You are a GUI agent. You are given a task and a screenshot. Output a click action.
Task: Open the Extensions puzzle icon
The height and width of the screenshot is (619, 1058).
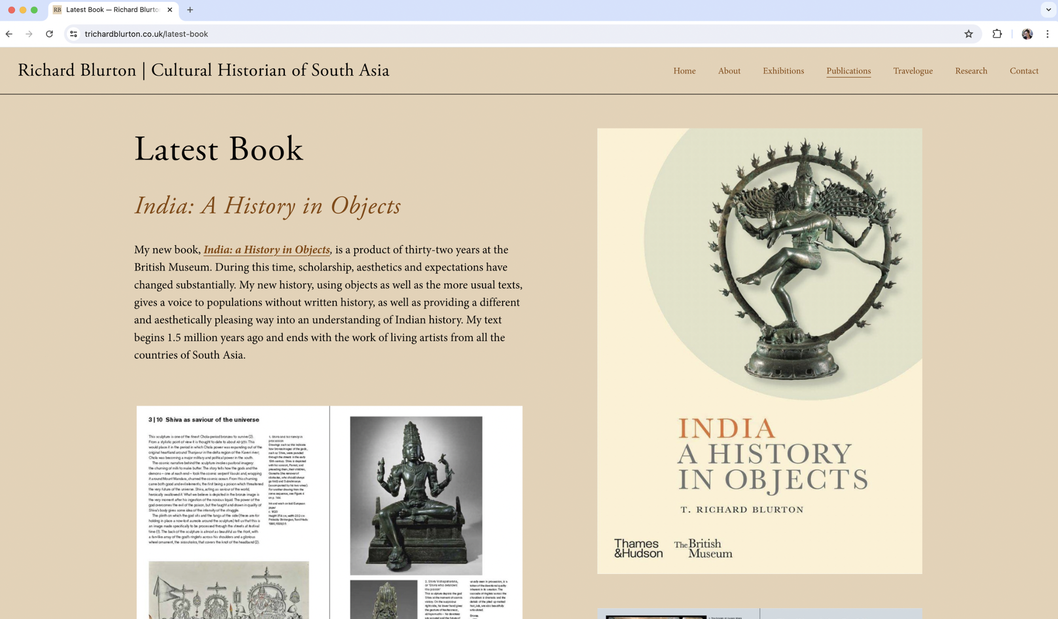(997, 34)
